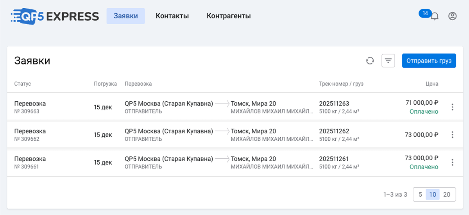Click the Отправить груз button
This screenshot has width=469, height=215.
tap(429, 61)
